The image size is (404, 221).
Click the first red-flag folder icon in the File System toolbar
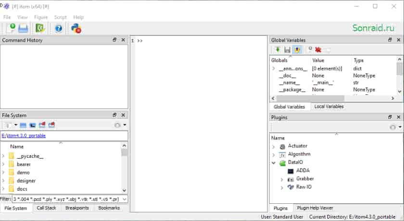tap(42, 125)
